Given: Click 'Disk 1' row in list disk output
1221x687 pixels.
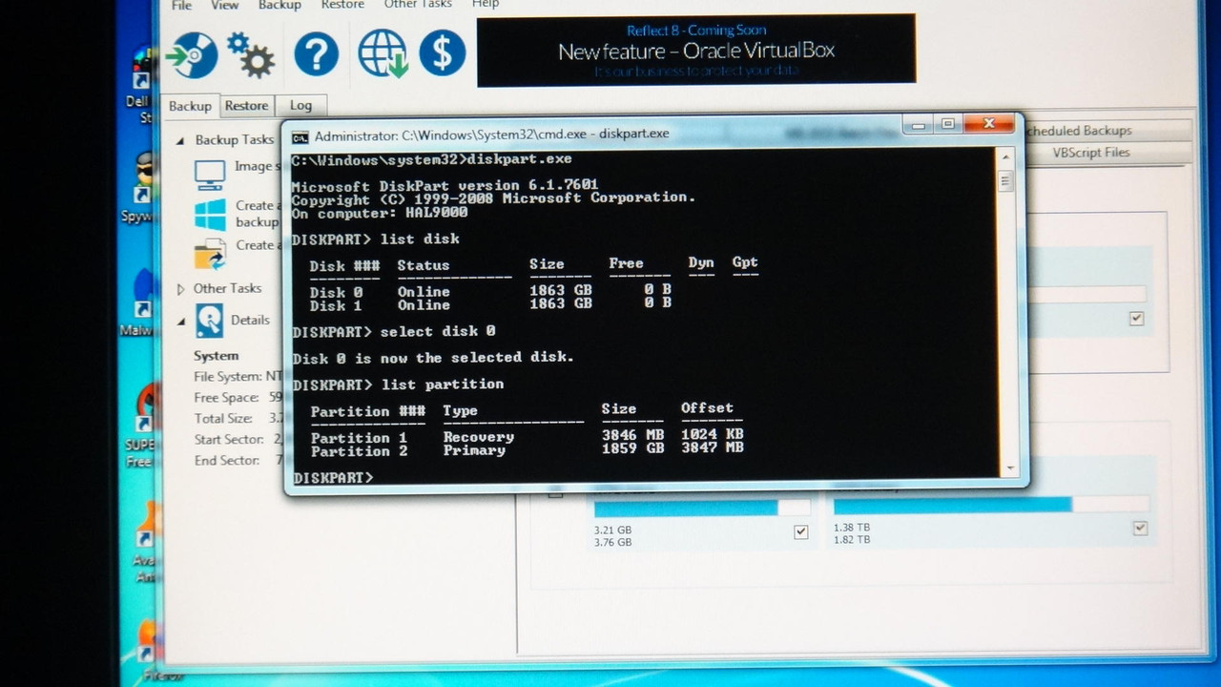Looking at the screenshot, I should [x=491, y=304].
